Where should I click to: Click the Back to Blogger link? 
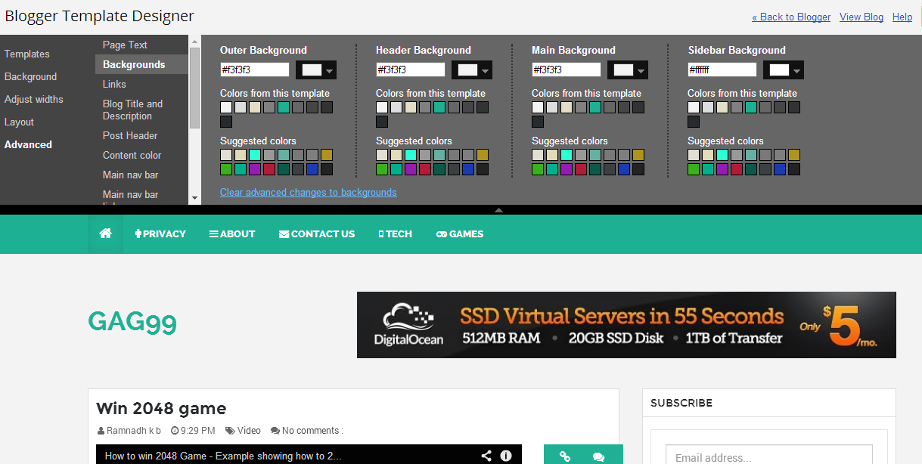pos(791,17)
